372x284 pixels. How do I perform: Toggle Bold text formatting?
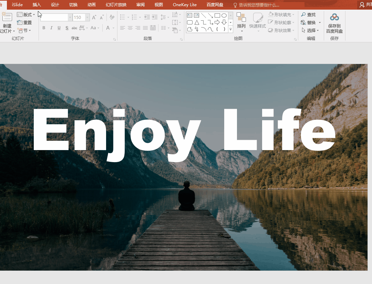click(x=44, y=28)
